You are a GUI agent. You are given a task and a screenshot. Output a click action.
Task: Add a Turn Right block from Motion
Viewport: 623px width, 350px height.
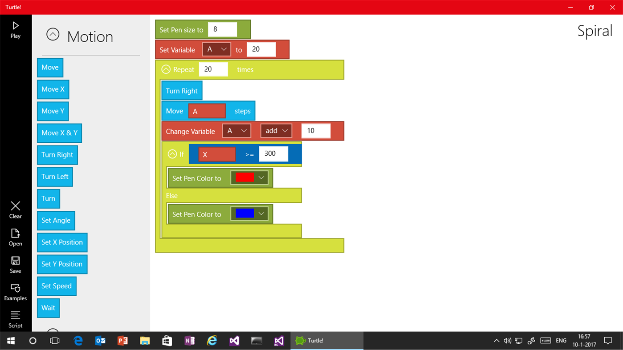(x=57, y=155)
